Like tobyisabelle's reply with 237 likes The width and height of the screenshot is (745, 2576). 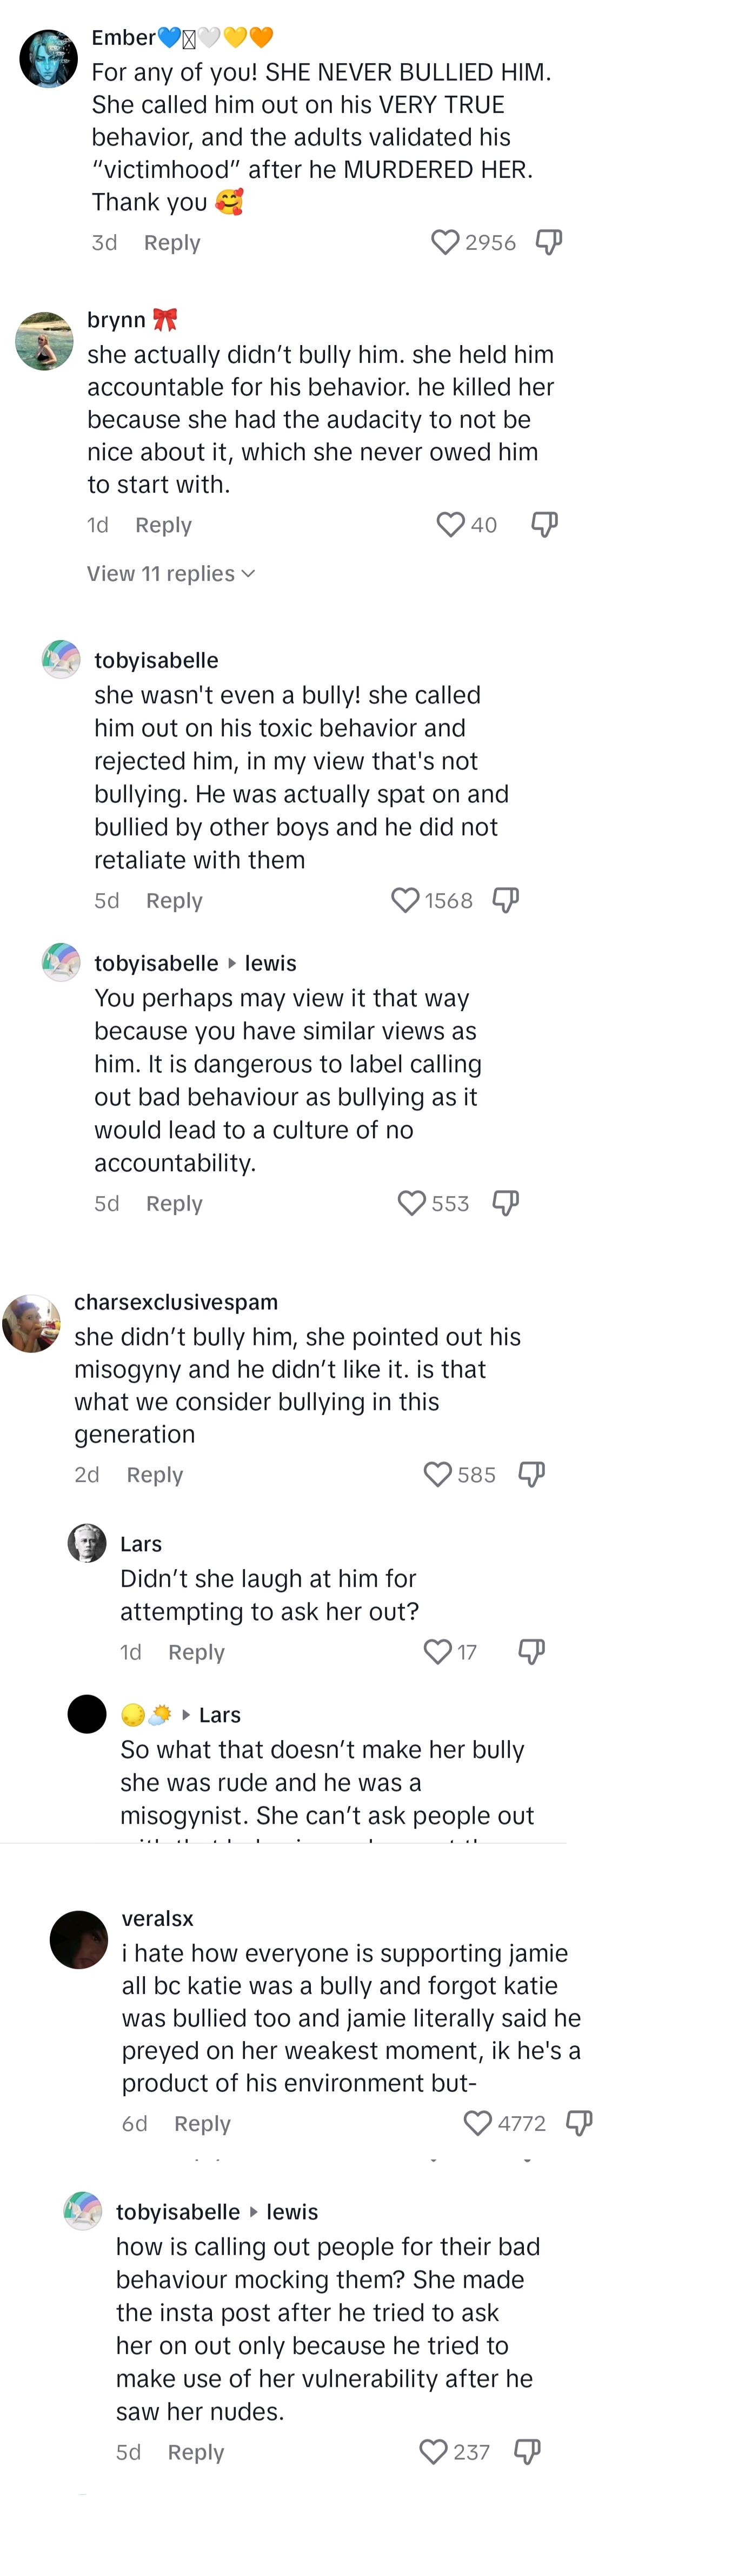433,2451
